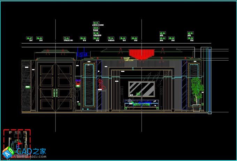The image size is (237, 161).
Task: Select the red figurine beside the door
Action: 101,84
